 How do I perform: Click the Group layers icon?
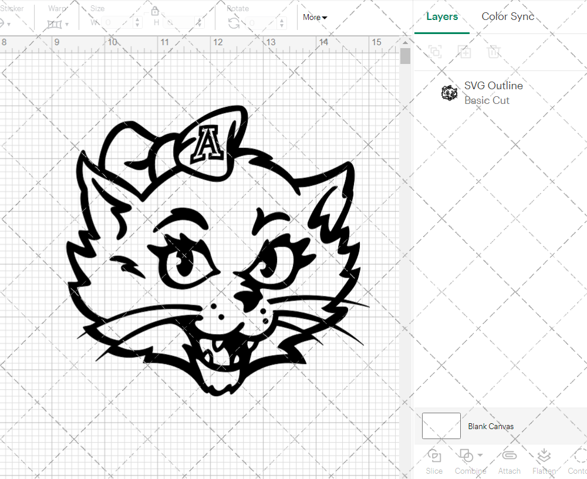(x=435, y=51)
